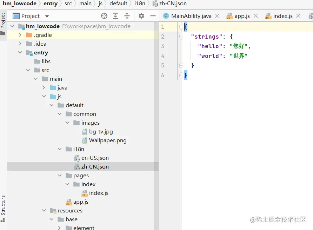The width and height of the screenshot is (313, 230).
Task: Click the "strings" key in editor
Action: 207,37
